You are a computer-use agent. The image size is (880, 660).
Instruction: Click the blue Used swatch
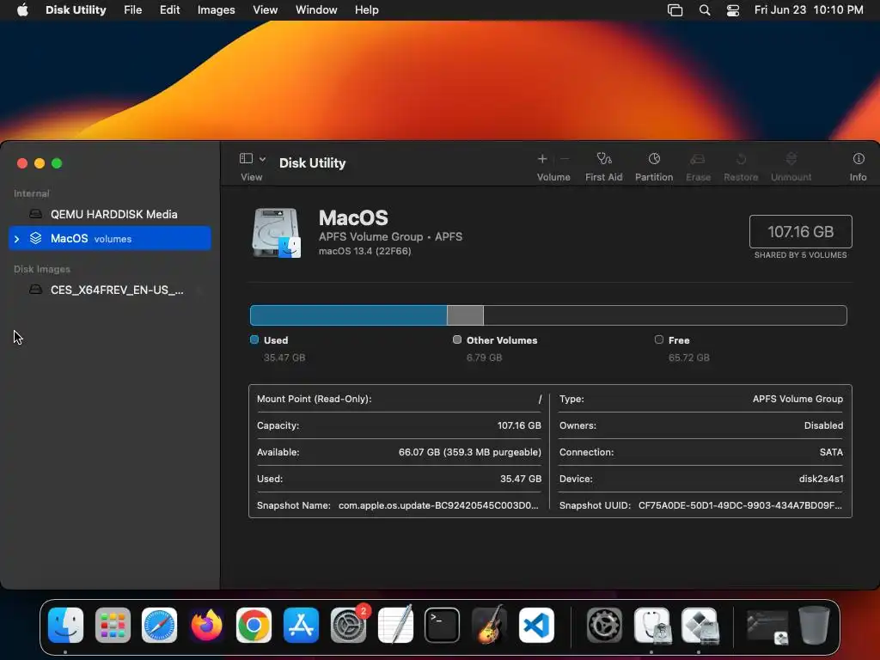point(254,339)
